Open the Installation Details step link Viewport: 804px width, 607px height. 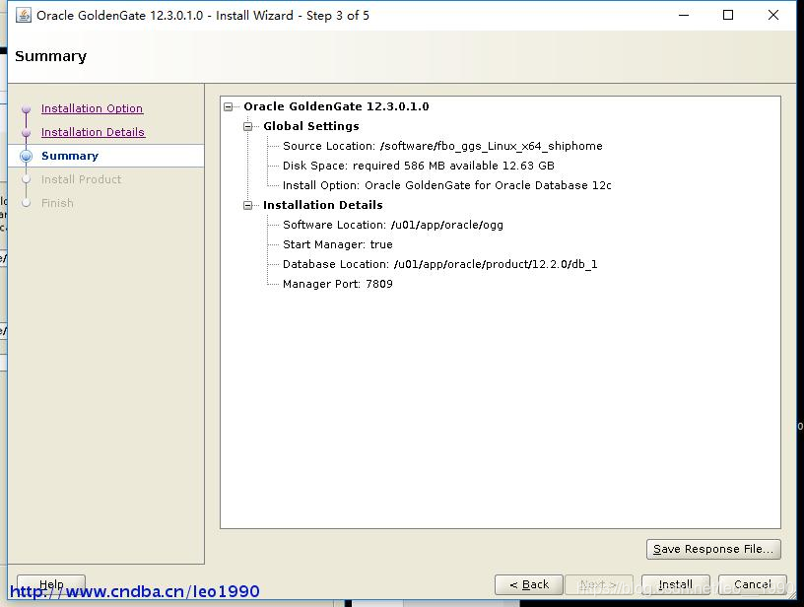[x=94, y=132]
